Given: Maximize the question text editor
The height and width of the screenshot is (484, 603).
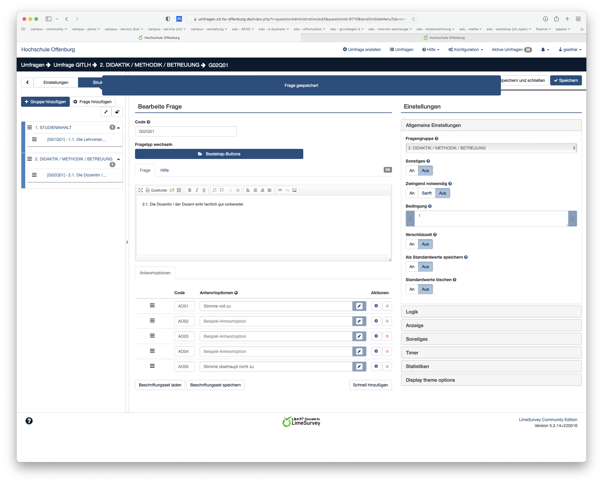Looking at the screenshot, I should [141, 190].
